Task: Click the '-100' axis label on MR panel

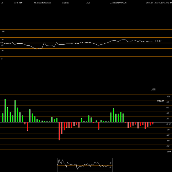Action: pos(169,152)
